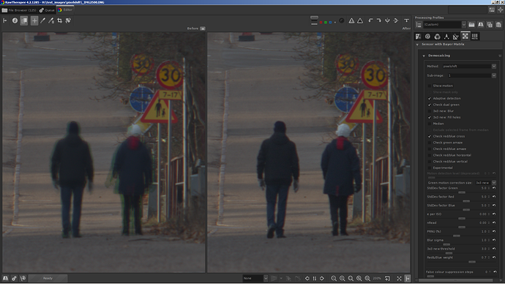Select the hand/crosshair navigation tool

pyautogui.click(x=34, y=20)
